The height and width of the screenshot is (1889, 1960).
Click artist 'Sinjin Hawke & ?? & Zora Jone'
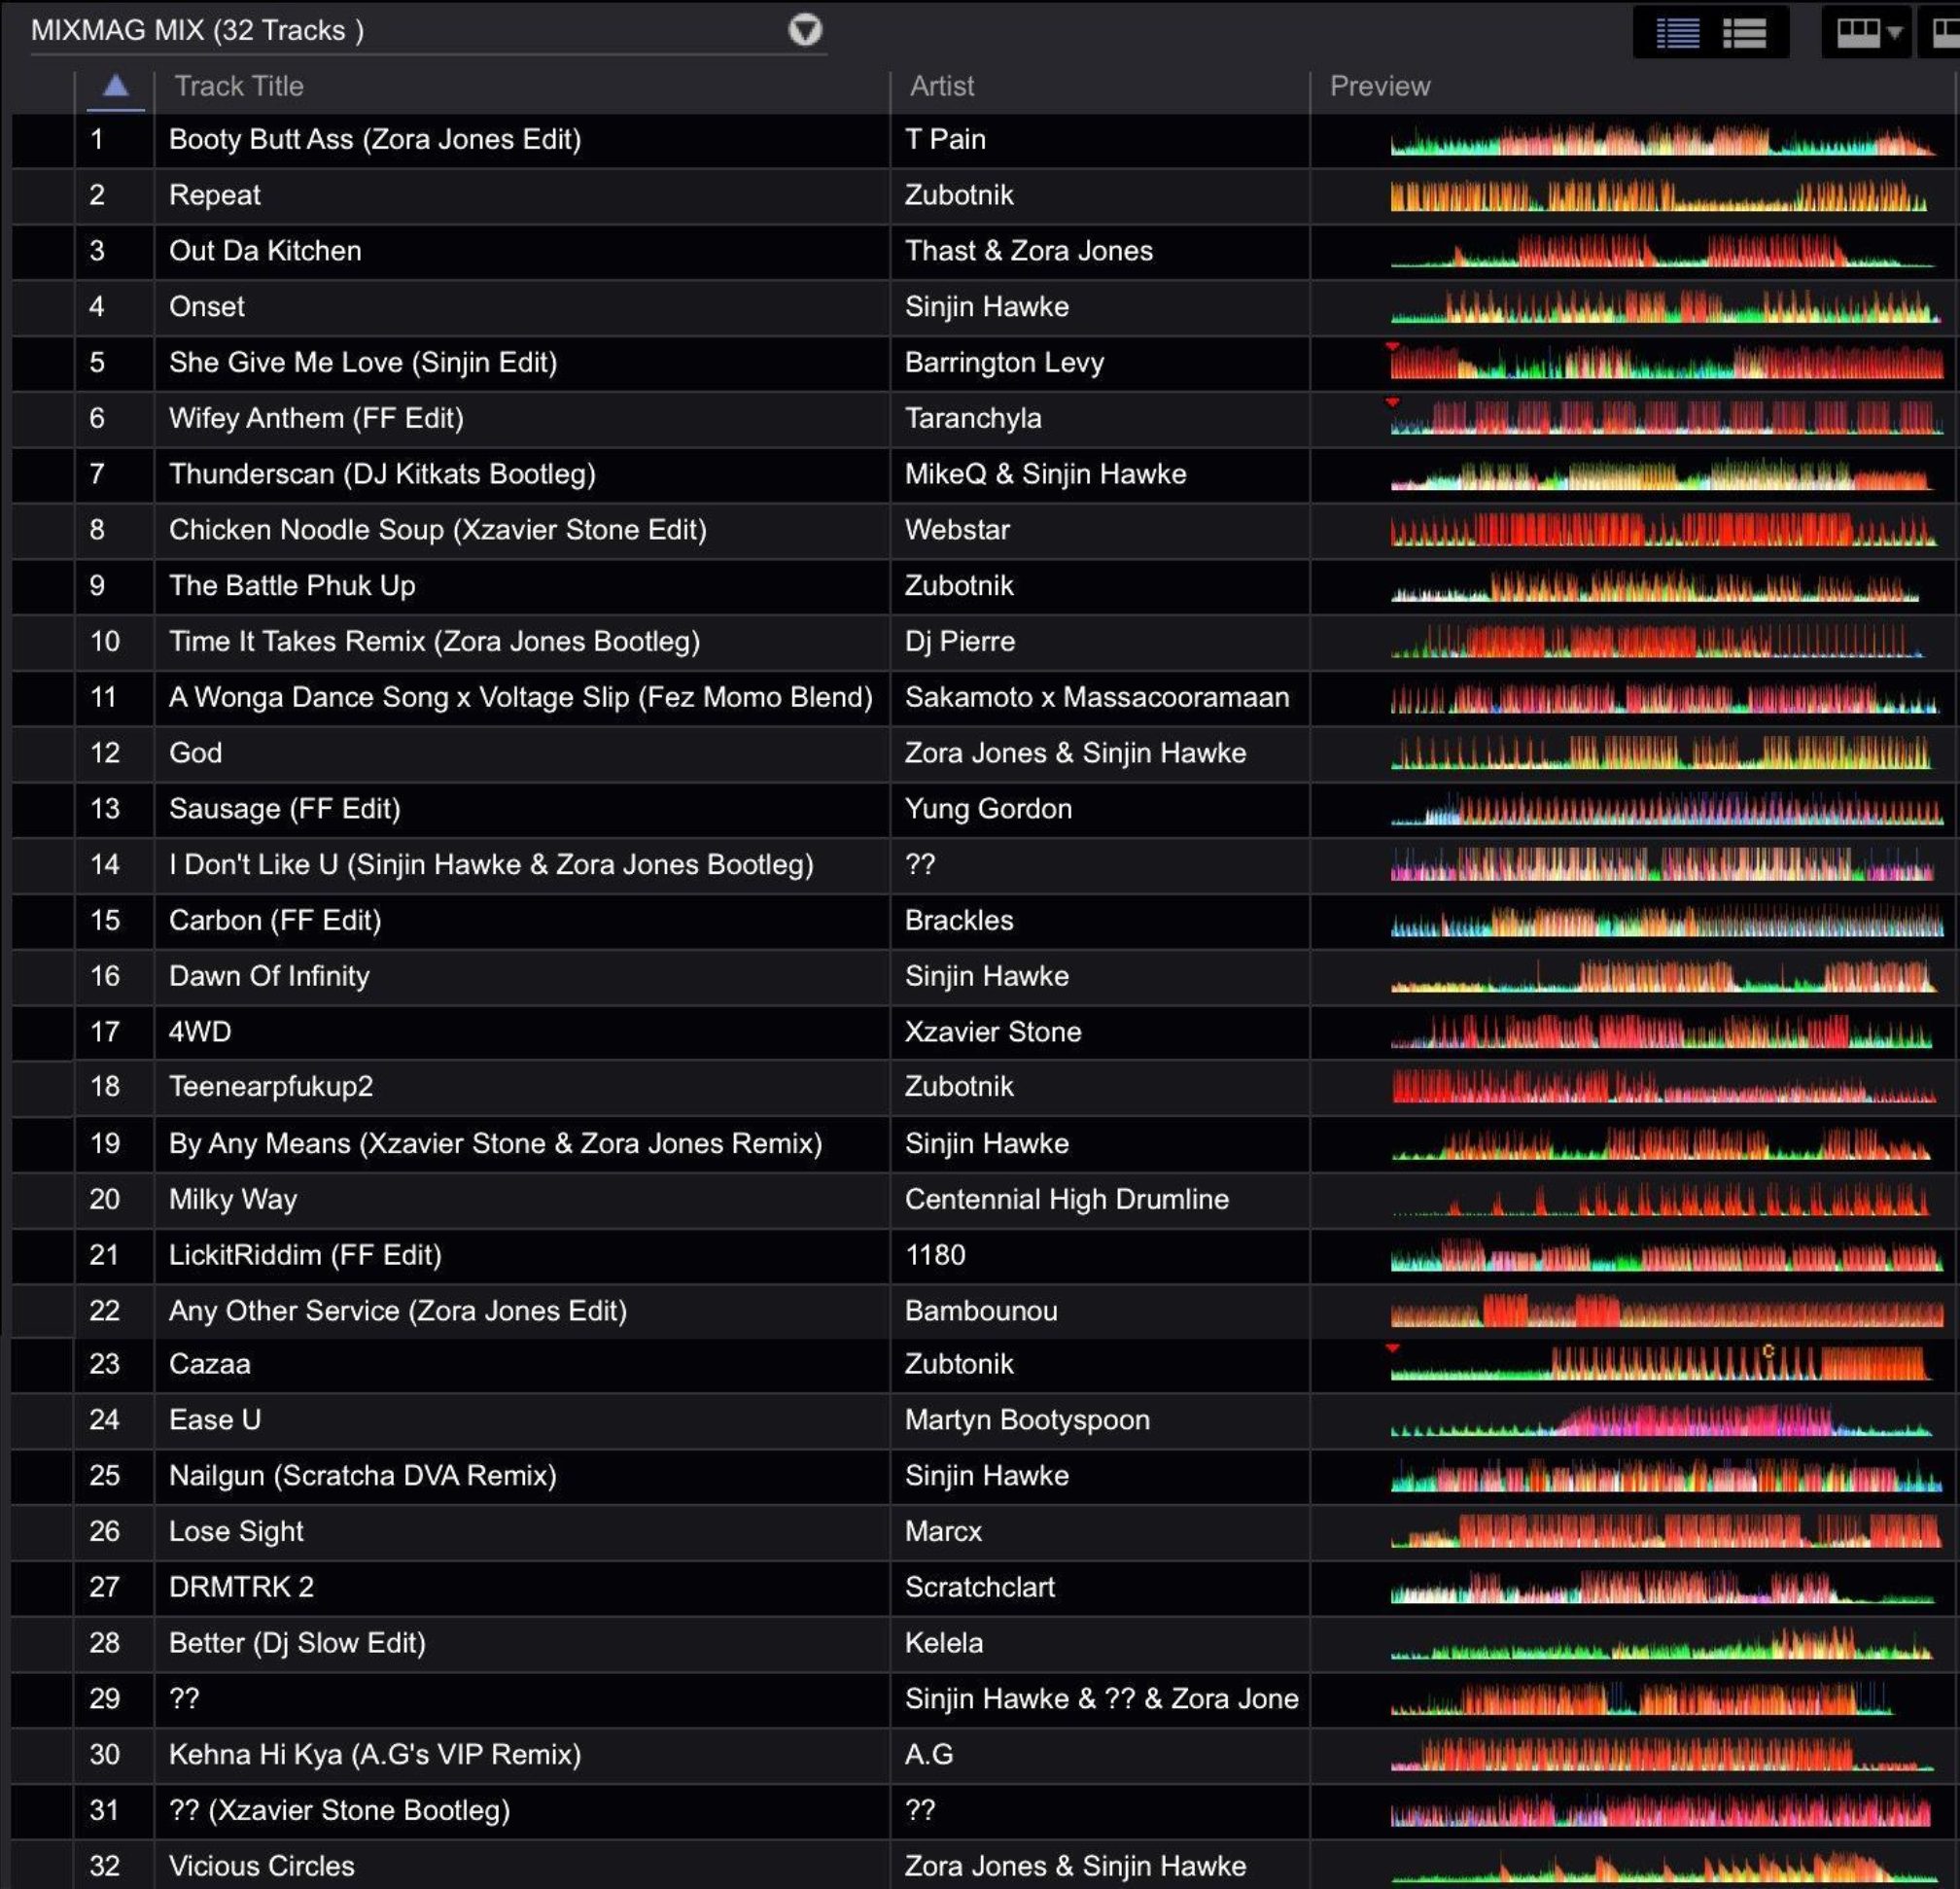click(1101, 1699)
